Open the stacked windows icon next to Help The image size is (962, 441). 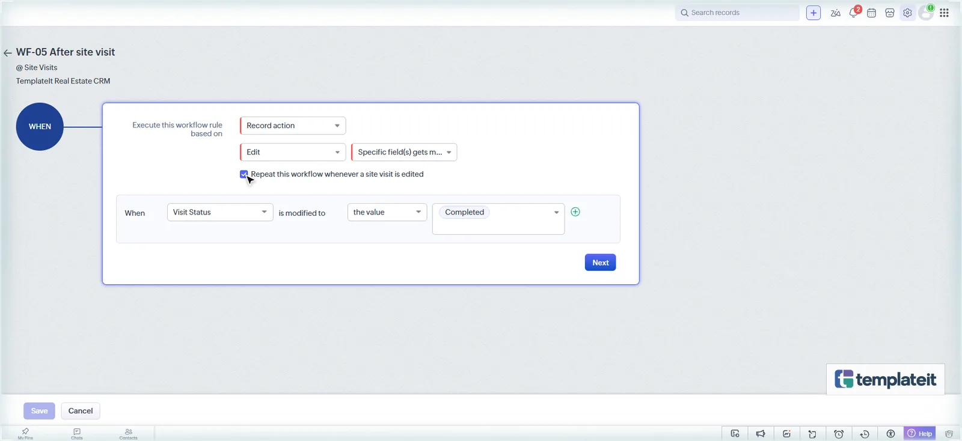coord(949,434)
